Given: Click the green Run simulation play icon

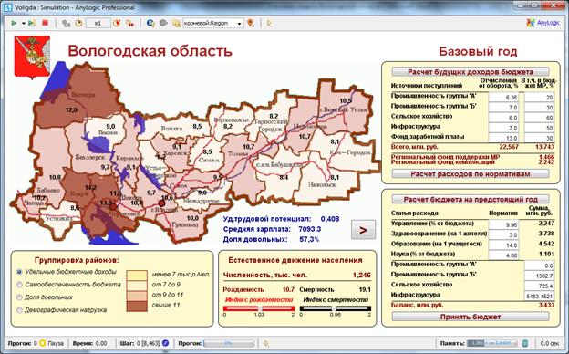Looking at the screenshot, I should 14,23.
